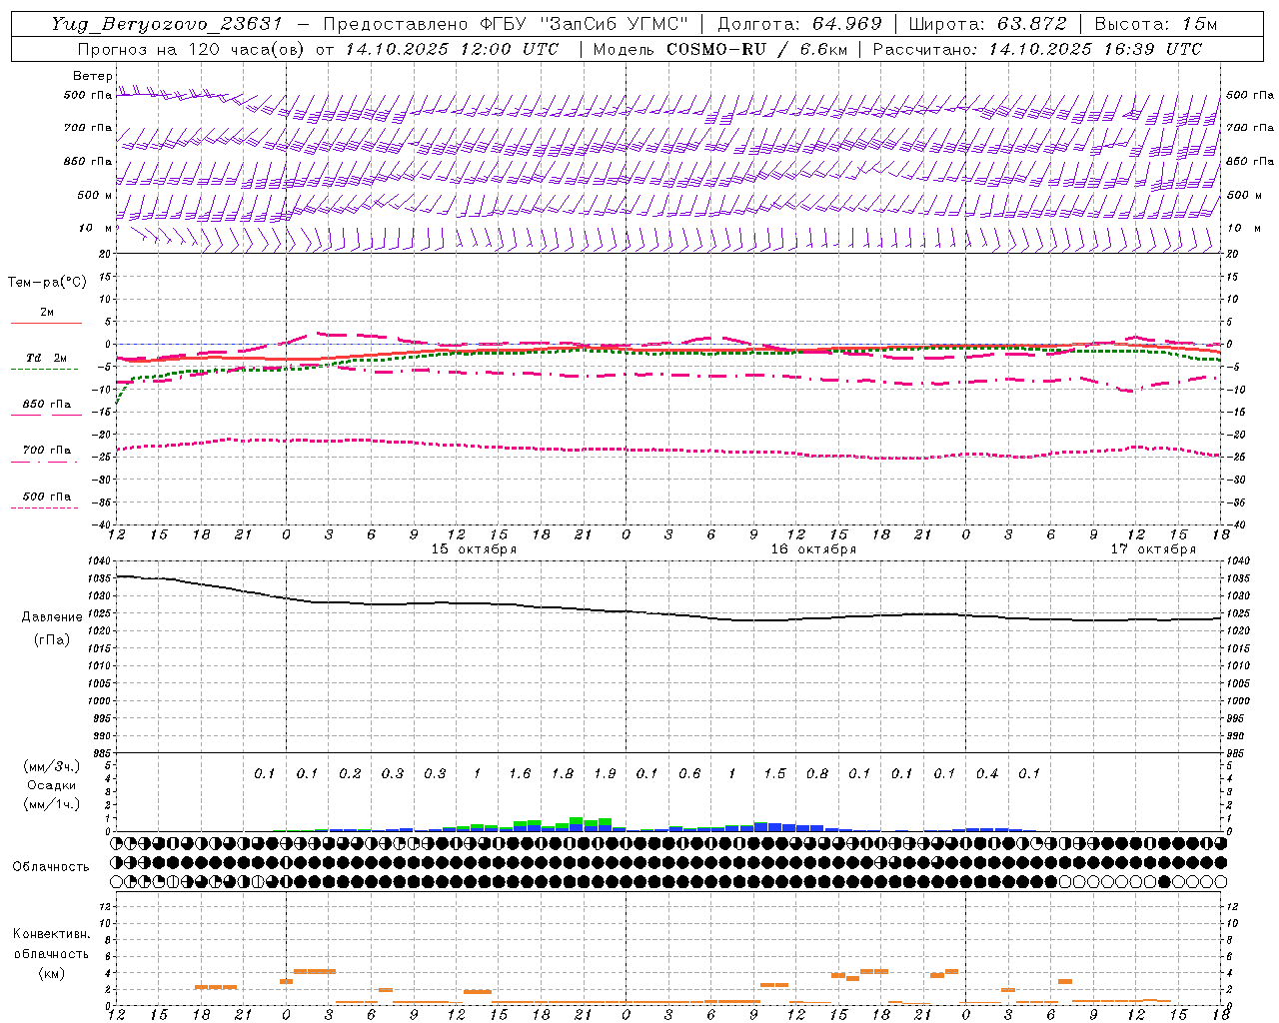This screenshot has height=1023, width=1279.
Task: Click the 3-hour precipitation value 0.8
Action: coord(817,773)
